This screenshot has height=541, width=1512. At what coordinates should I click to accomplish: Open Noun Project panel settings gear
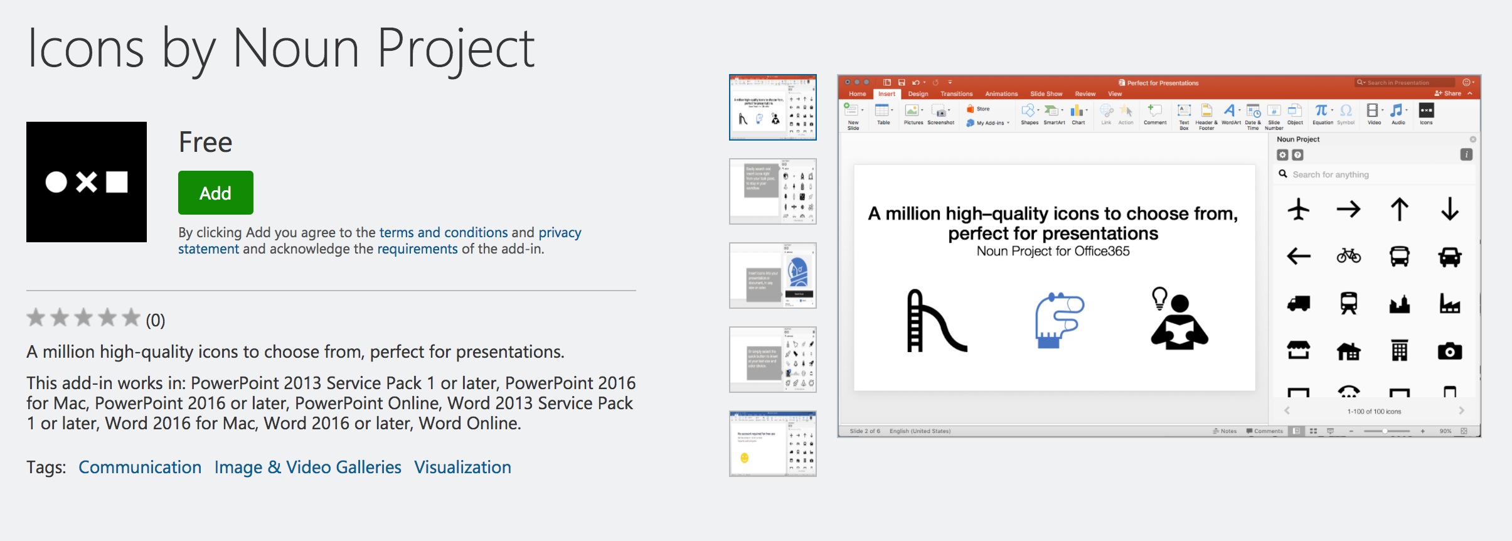click(x=1283, y=155)
